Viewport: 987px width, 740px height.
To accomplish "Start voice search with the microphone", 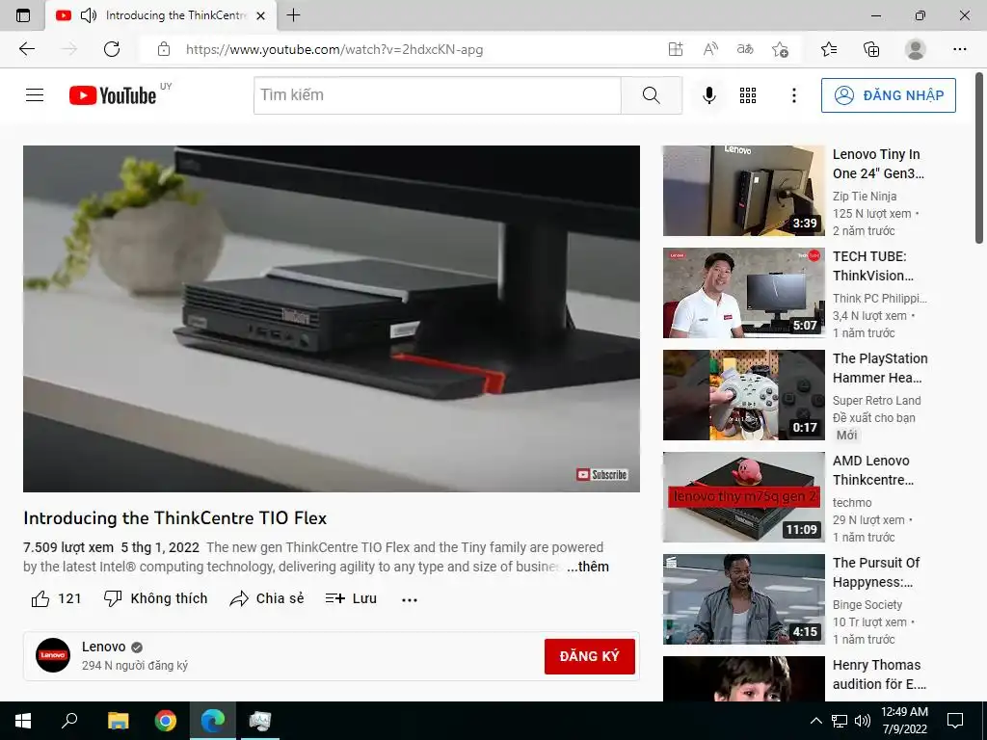I will coord(708,95).
